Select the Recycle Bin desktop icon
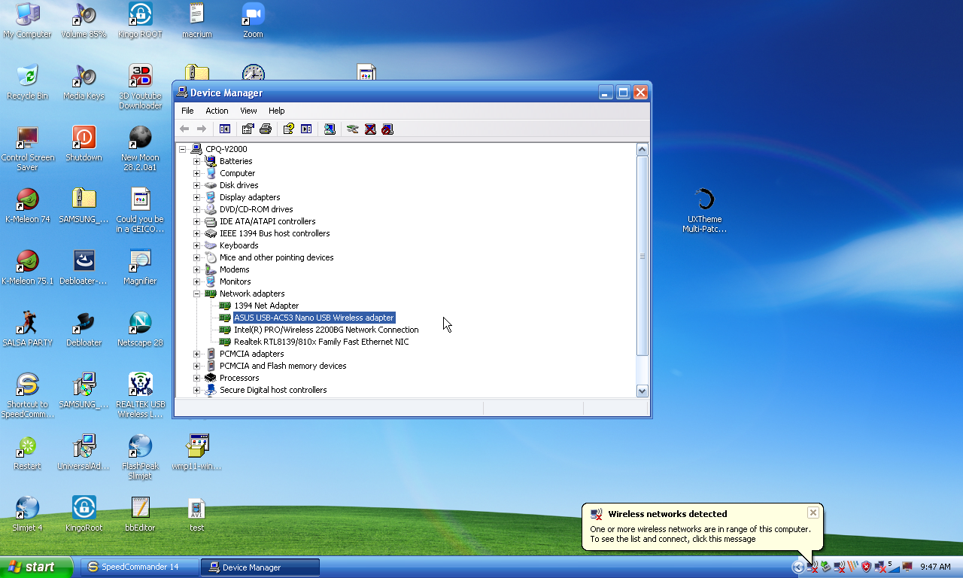Viewport: 963px width, 578px height. point(27,82)
